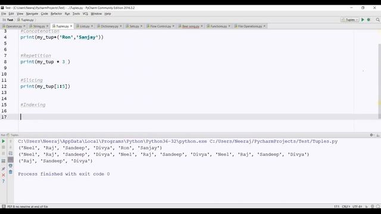Close the File Operations.py editor tab
The image size is (381, 214).
click(264, 26)
